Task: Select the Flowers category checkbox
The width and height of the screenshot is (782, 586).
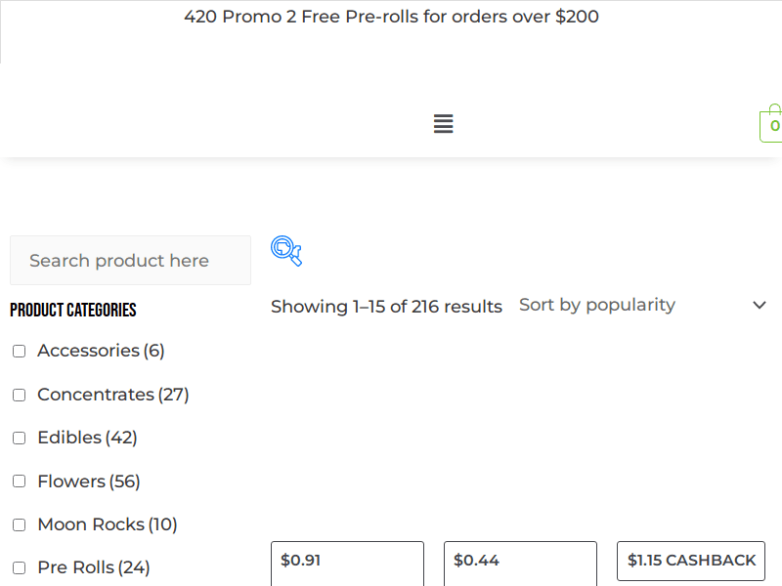Action: [19, 481]
